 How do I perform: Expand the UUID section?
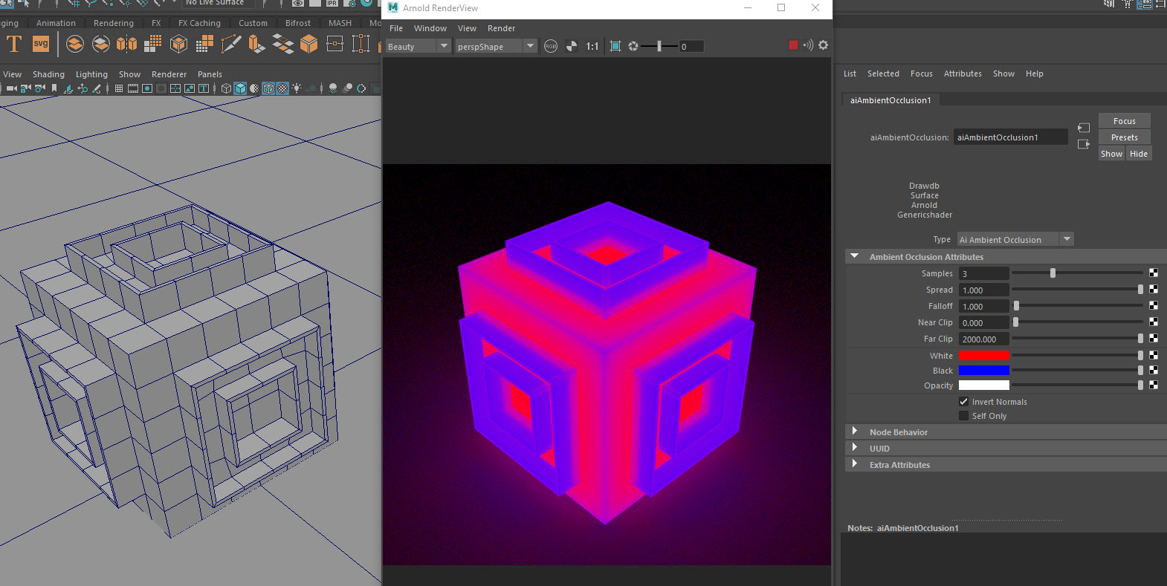click(855, 448)
